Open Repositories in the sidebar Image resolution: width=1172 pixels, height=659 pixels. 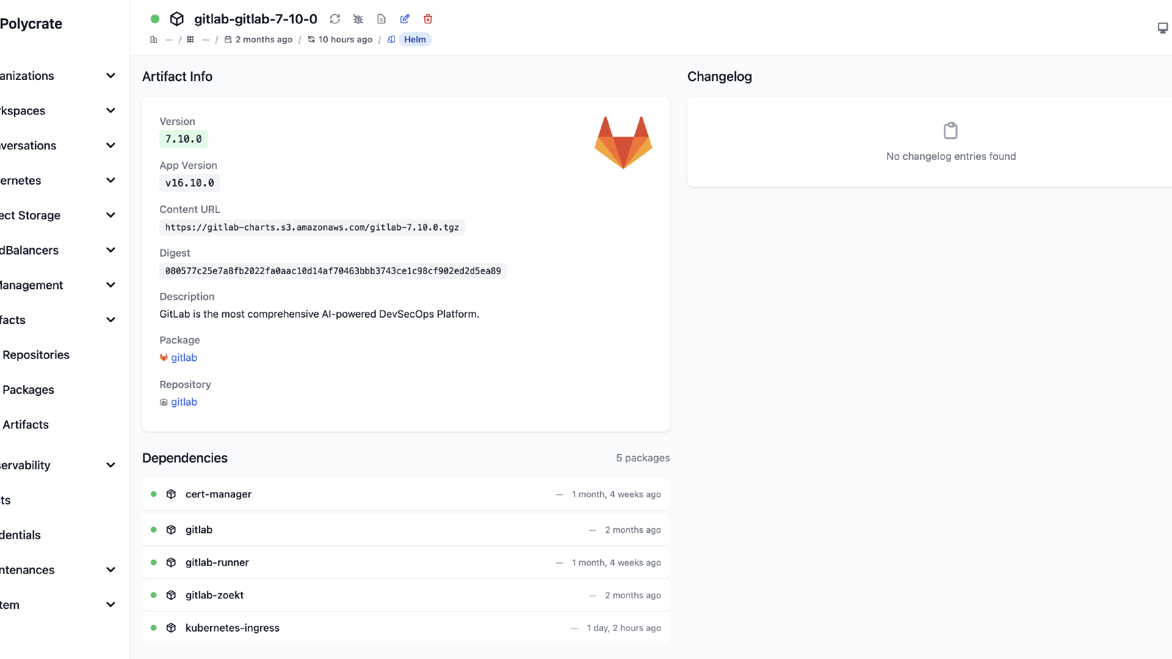tap(36, 355)
